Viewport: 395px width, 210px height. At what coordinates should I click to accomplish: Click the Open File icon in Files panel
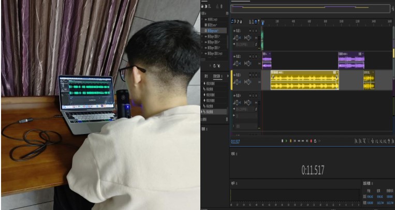pos(202,6)
